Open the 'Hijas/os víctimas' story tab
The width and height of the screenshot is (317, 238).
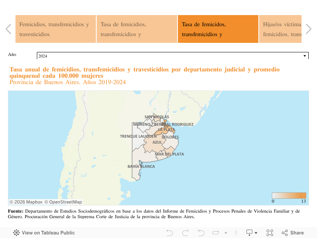[280, 29]
